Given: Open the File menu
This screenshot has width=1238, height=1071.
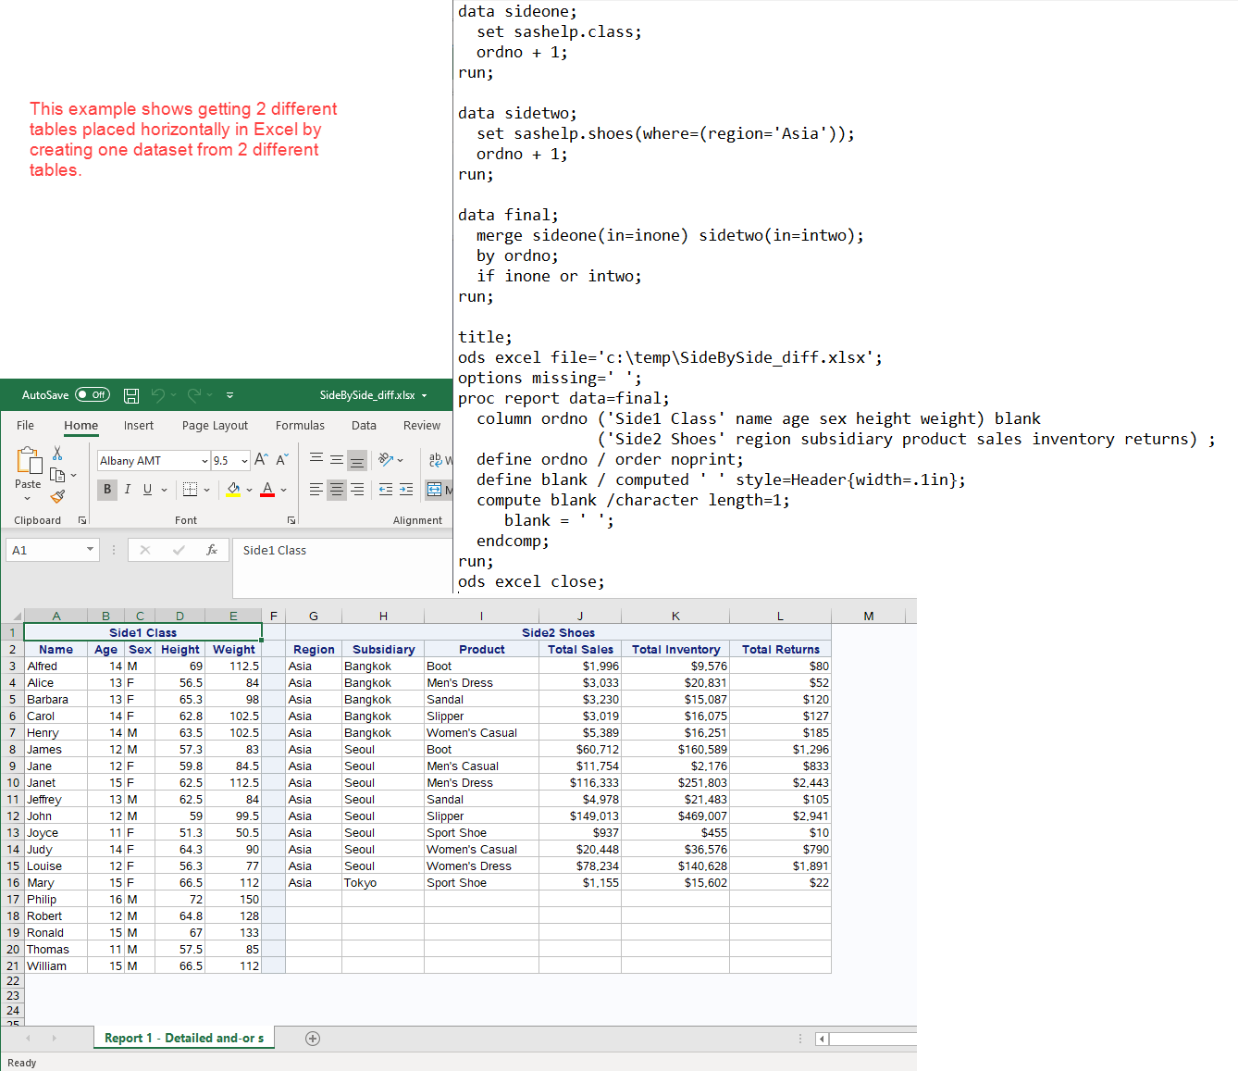Looking at the screenshot, I should [x=25, y=425].
